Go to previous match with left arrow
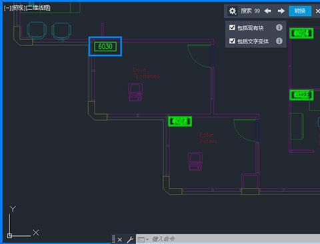 (x=267, y=11)
